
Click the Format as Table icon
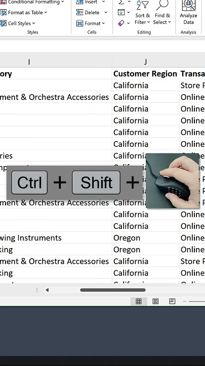(3, 12)
